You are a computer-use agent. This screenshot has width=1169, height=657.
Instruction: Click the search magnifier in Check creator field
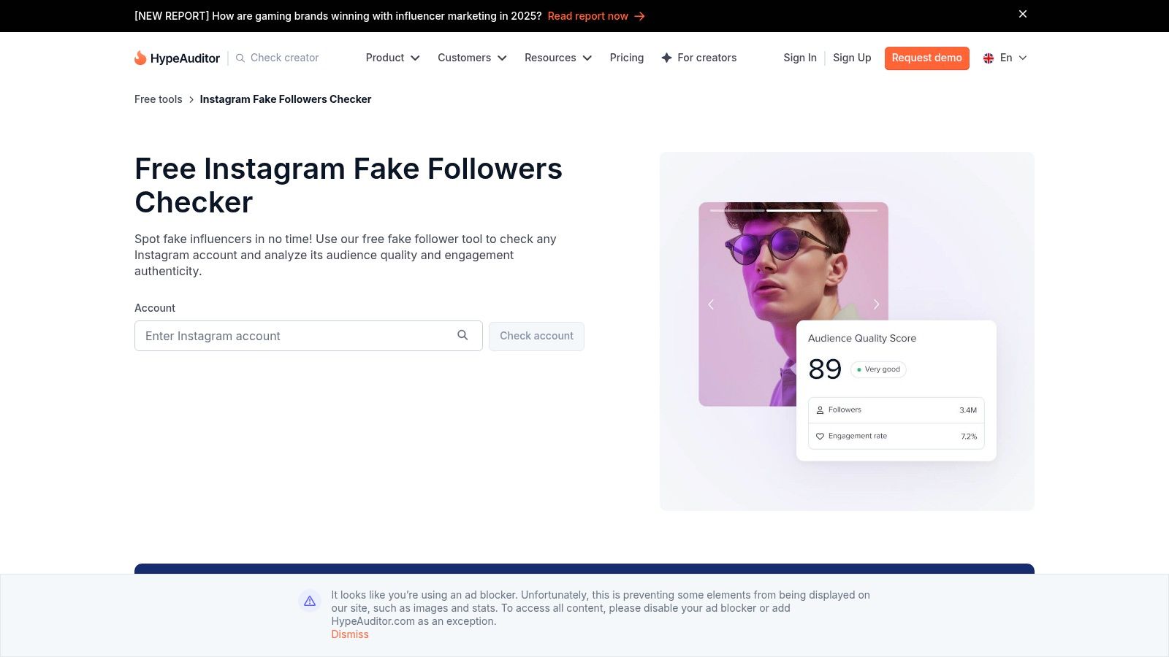click(x=240, y=58)
